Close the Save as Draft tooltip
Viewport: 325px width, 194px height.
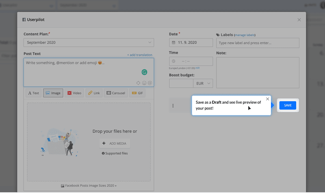[x=267, y=99]
